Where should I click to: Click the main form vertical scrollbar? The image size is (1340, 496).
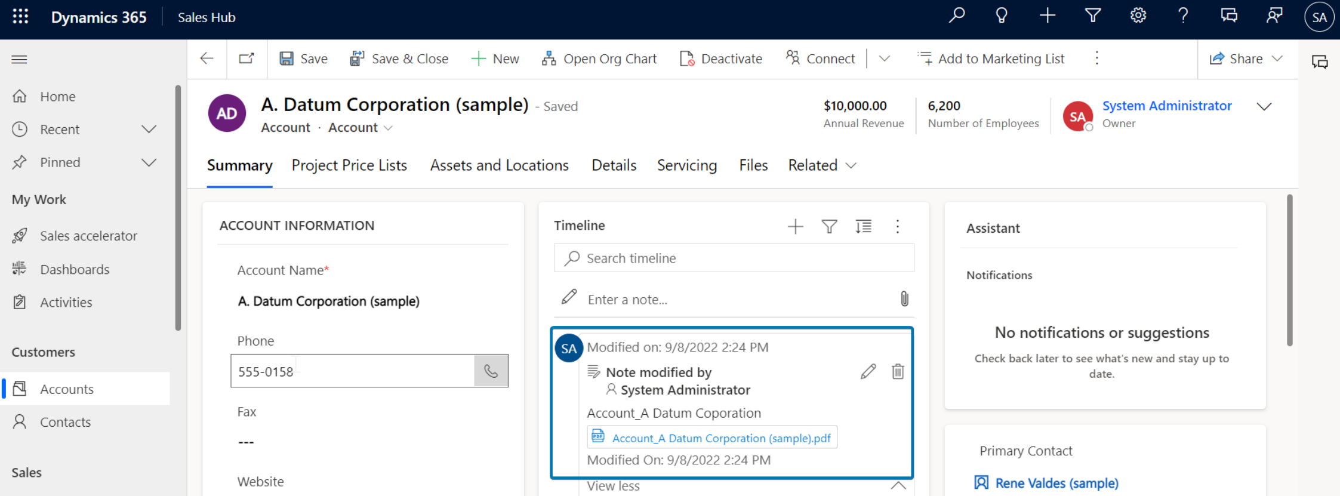click(x=1290, y=270)
